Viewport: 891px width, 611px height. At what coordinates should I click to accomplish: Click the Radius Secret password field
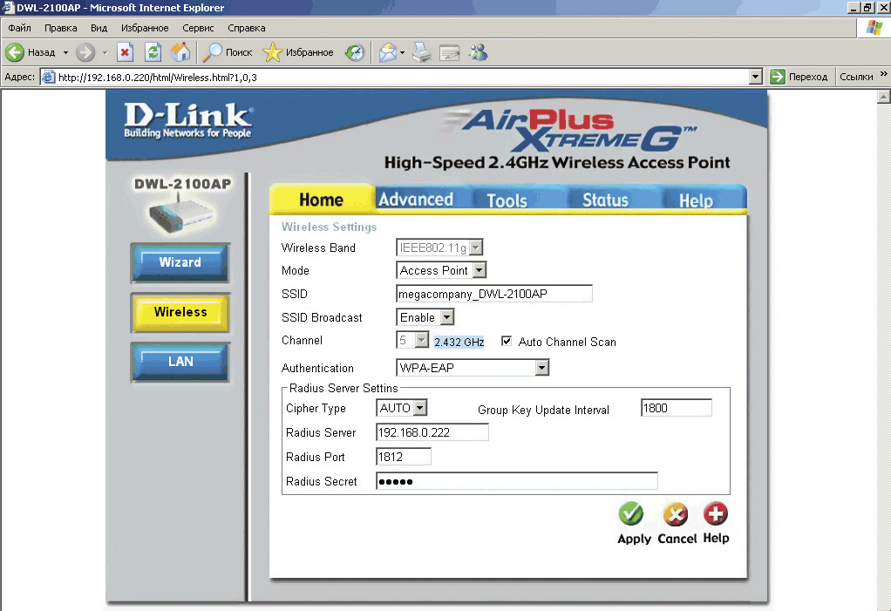coord(516,481)
